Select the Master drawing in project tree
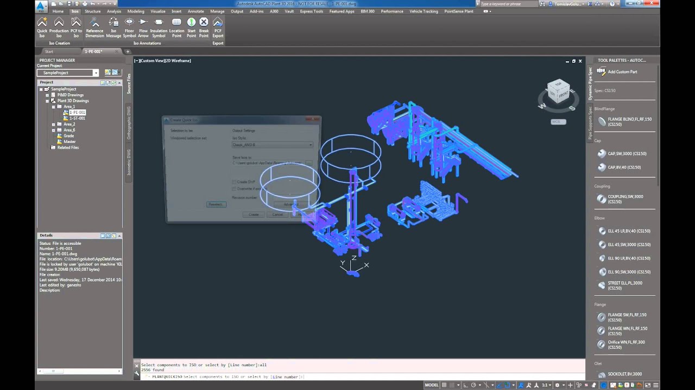695x390 pixels. [69, 141]
